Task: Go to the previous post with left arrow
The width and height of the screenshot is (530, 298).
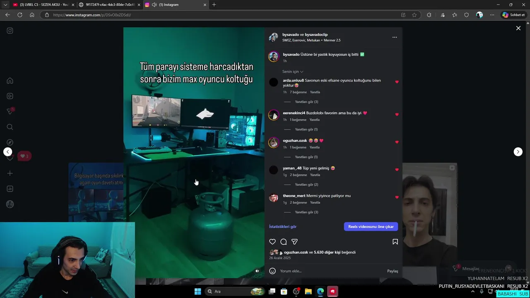Action: point(8,152)
